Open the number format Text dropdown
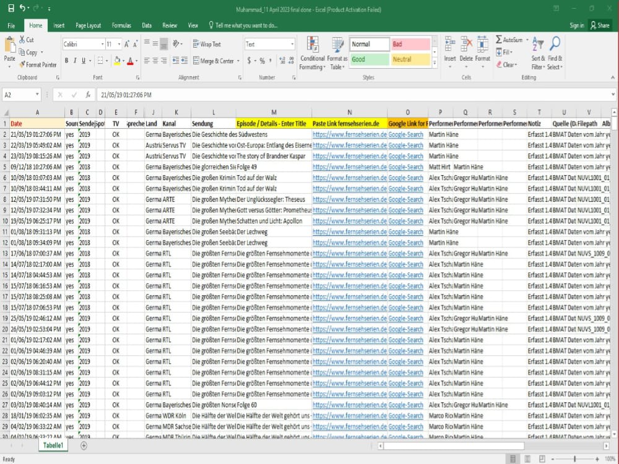The width and height of the screenshot is (619, 464). tap(292, 44)
